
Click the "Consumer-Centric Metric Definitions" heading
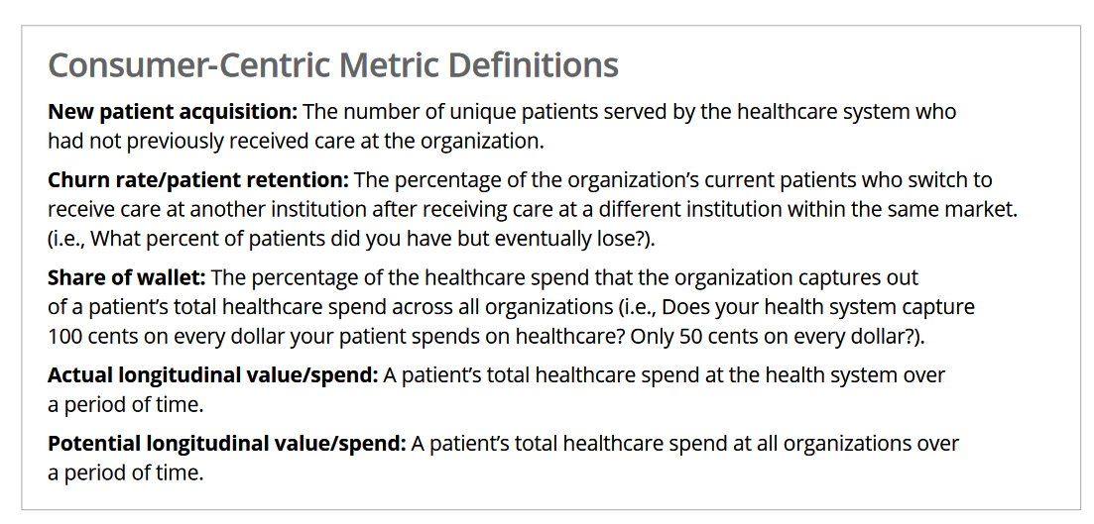[x=333, y=65]
